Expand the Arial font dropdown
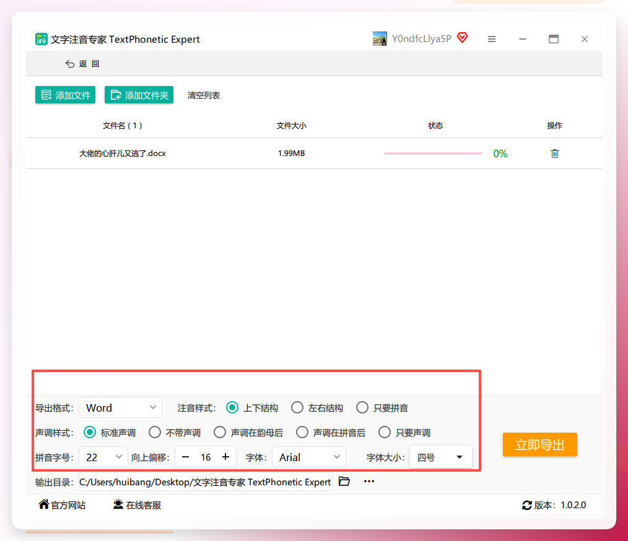The image size is (628, 541). pos(309,457)
